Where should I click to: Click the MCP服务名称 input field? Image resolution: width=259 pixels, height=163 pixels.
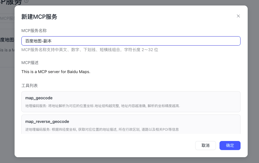point(131,41)
